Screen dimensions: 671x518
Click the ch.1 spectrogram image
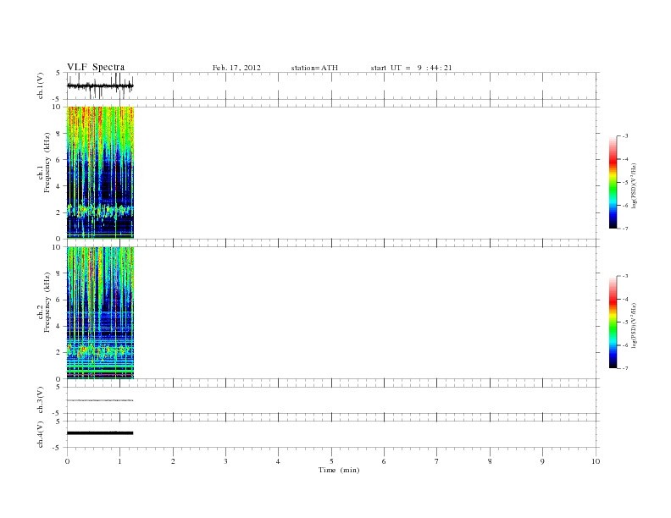101,172
